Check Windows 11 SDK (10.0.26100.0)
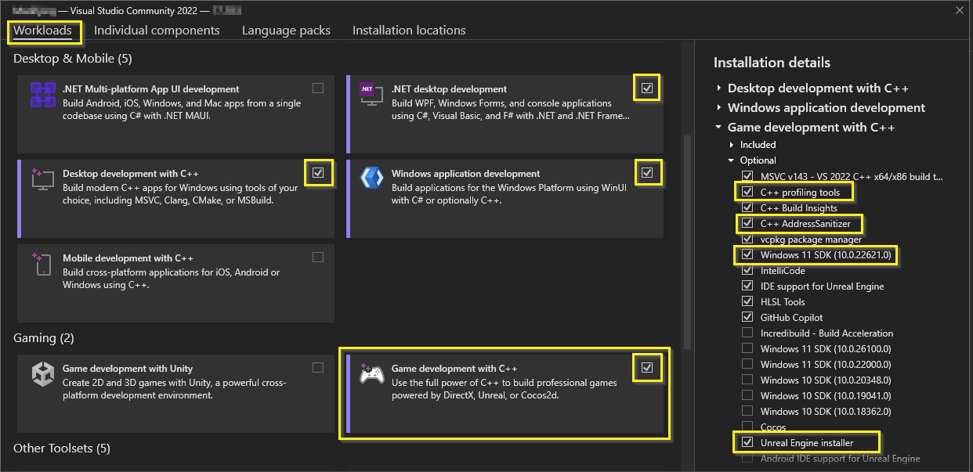 (747, 348)
